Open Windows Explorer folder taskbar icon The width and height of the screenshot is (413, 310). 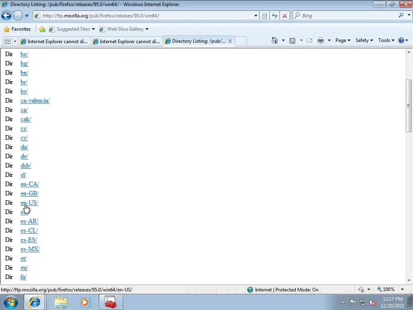click(61, 302)
